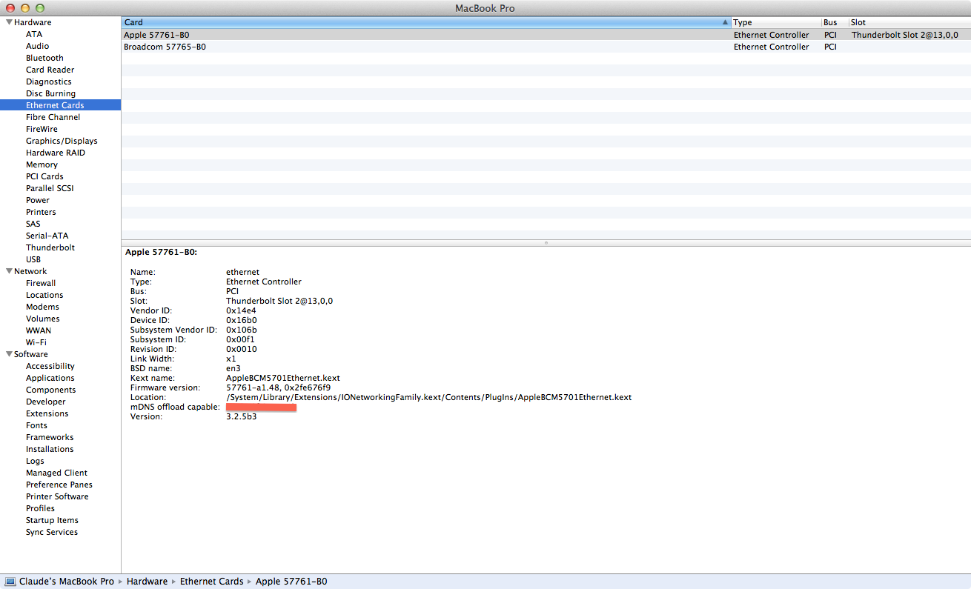Click the Location path of the kext

428,397
